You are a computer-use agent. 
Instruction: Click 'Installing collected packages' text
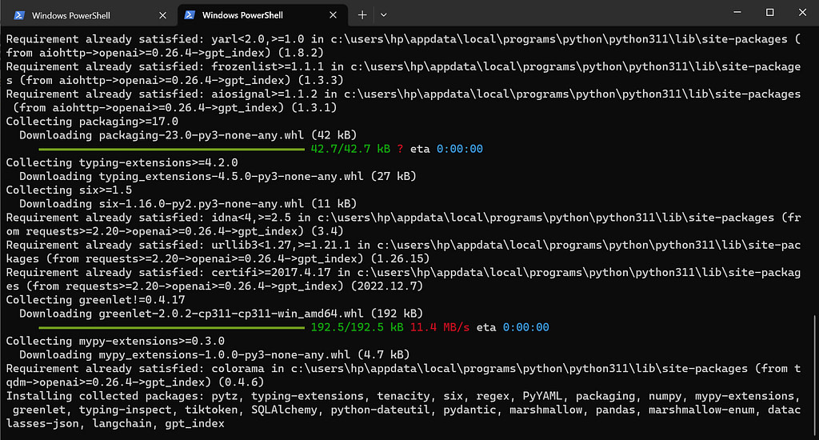(105, 395)
